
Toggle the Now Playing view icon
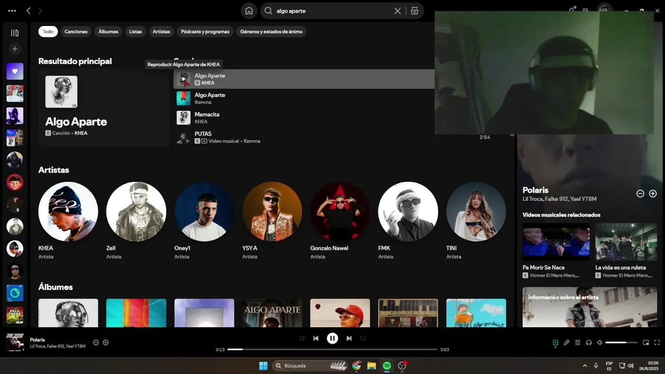pyautogui.click(x=555, y=342)
